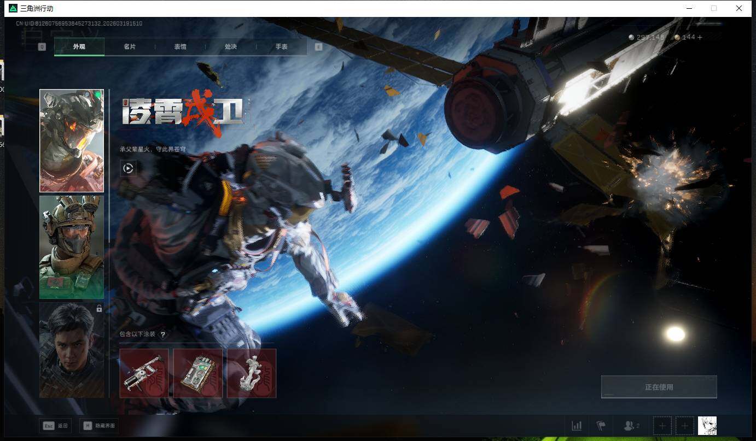Minimize the 三角洲行动 window

coord(688,8)
